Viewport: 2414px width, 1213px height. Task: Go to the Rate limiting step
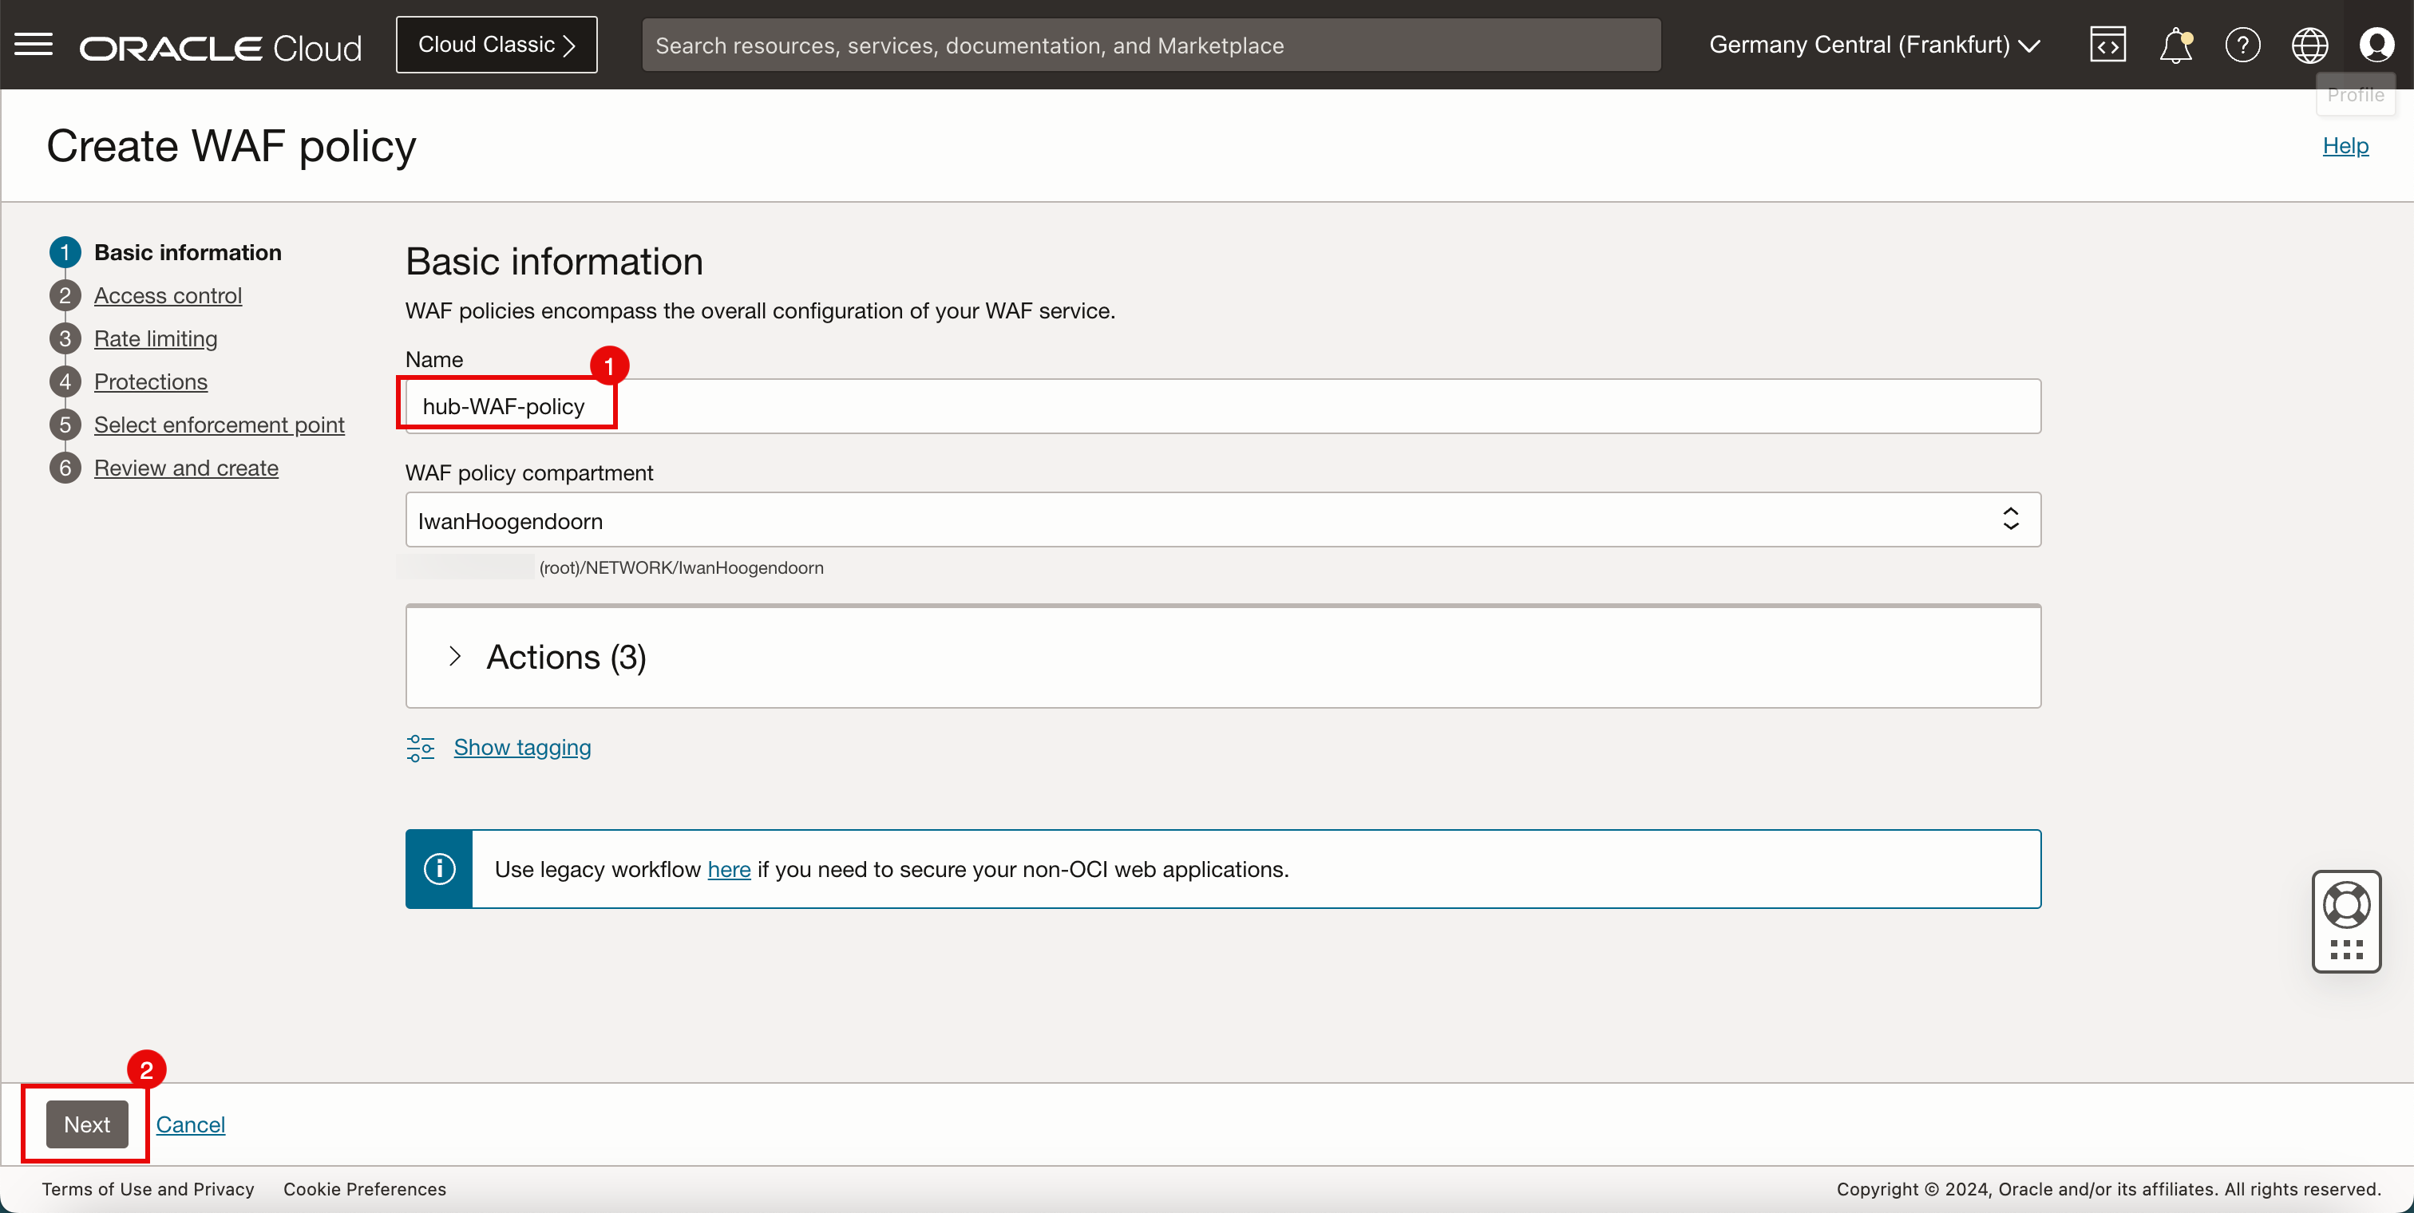tap(156, 338)
